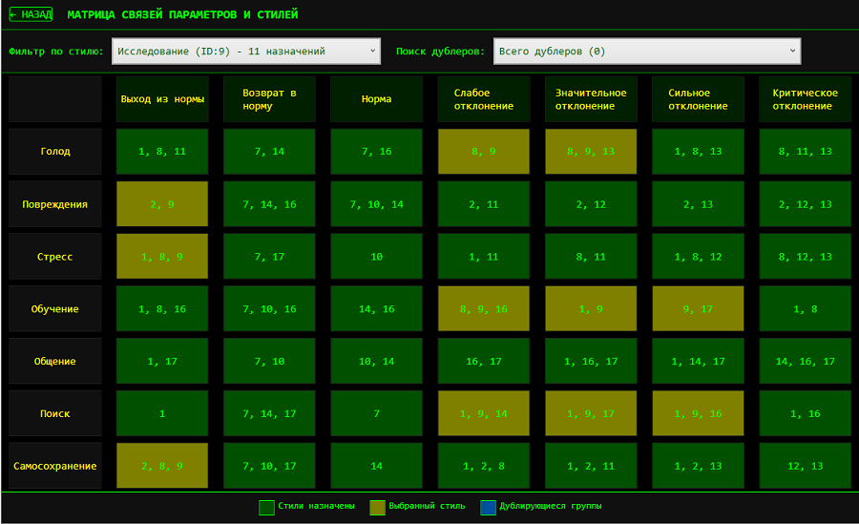Select Общение cell under Критическое отклонение
This screenshot has height=524, width=859.
click(805, 362)
